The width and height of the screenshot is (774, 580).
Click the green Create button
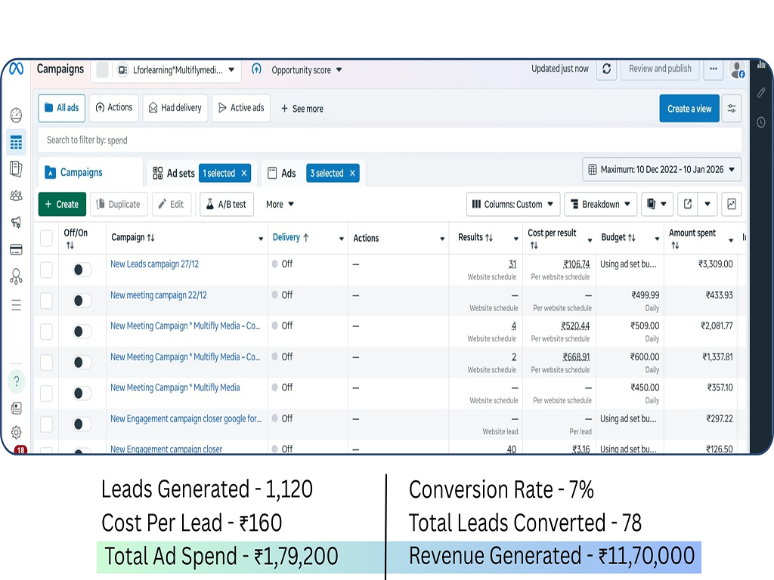click(62, 204)
